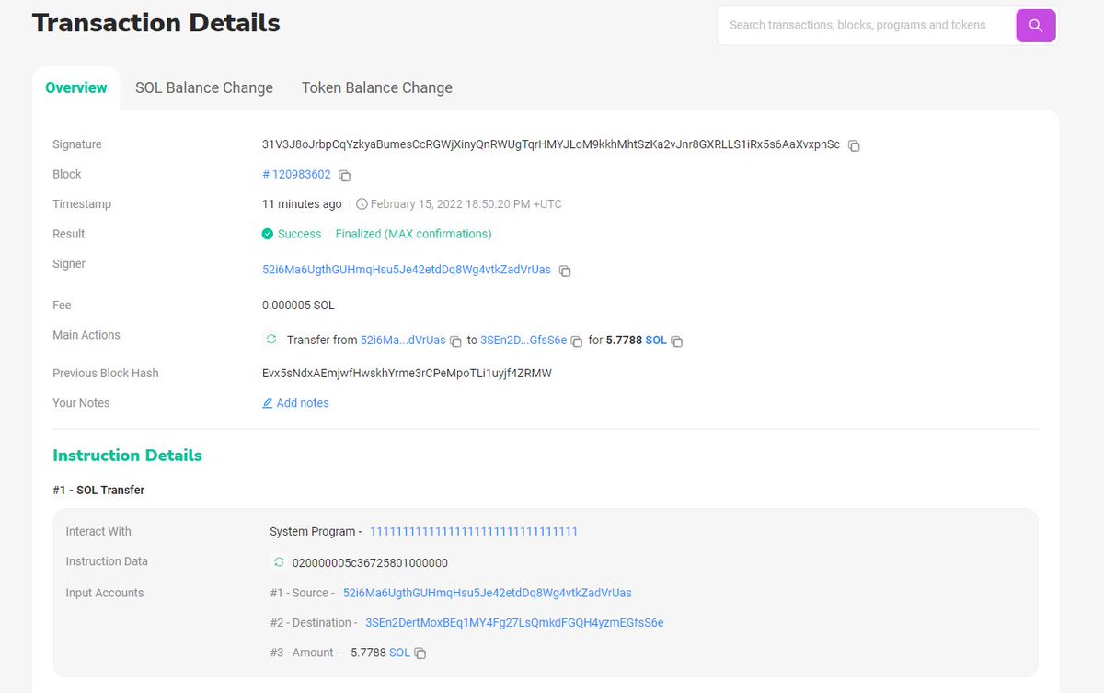Open the System Program address link
The height and width of the screenshot is (693, 1104).
(x=474, y=531)
